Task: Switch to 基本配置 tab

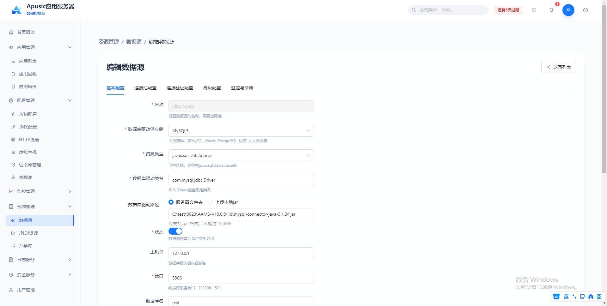Action: pos(115,88)
